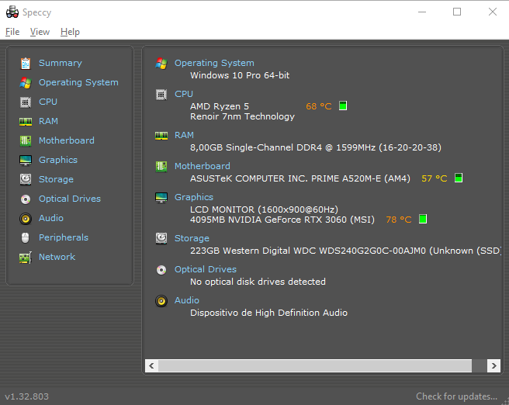Click the Network card icon in sidebar
The height and width of the screenshot is (405, 509).
coord(26,258)
